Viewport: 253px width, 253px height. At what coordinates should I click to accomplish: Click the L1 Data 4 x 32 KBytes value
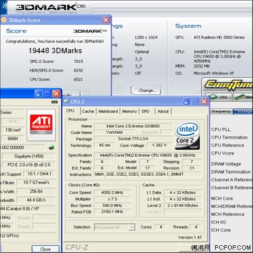click(182, 192)
